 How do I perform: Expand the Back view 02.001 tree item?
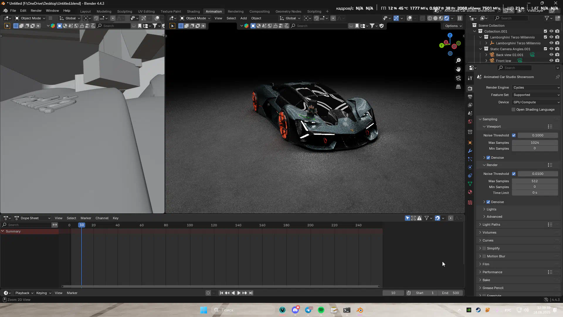click(x=486, y=55)
